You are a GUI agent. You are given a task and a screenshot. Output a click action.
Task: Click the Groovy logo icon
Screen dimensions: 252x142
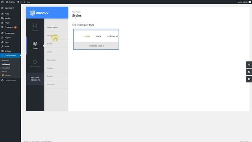[32, 13]
